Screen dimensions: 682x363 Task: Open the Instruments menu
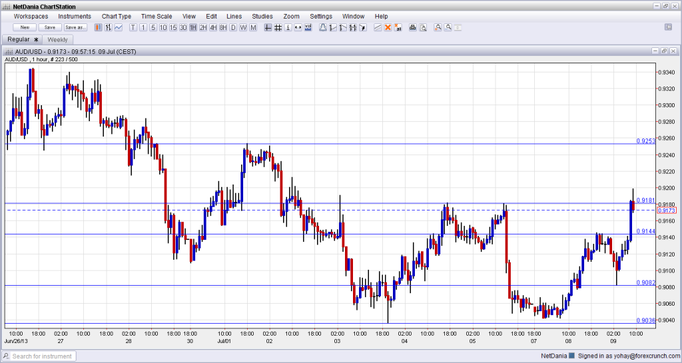[75, 16]
